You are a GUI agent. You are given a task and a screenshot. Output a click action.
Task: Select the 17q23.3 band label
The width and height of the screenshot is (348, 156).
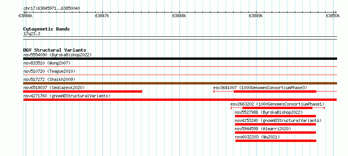(x=32, y=34)
